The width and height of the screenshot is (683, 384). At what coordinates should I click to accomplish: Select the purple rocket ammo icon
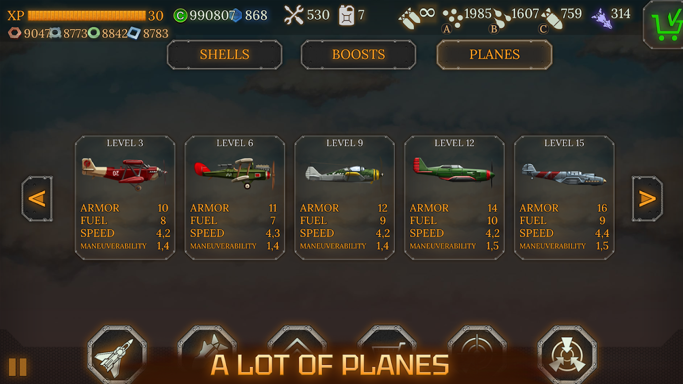(x=601, y=18)
